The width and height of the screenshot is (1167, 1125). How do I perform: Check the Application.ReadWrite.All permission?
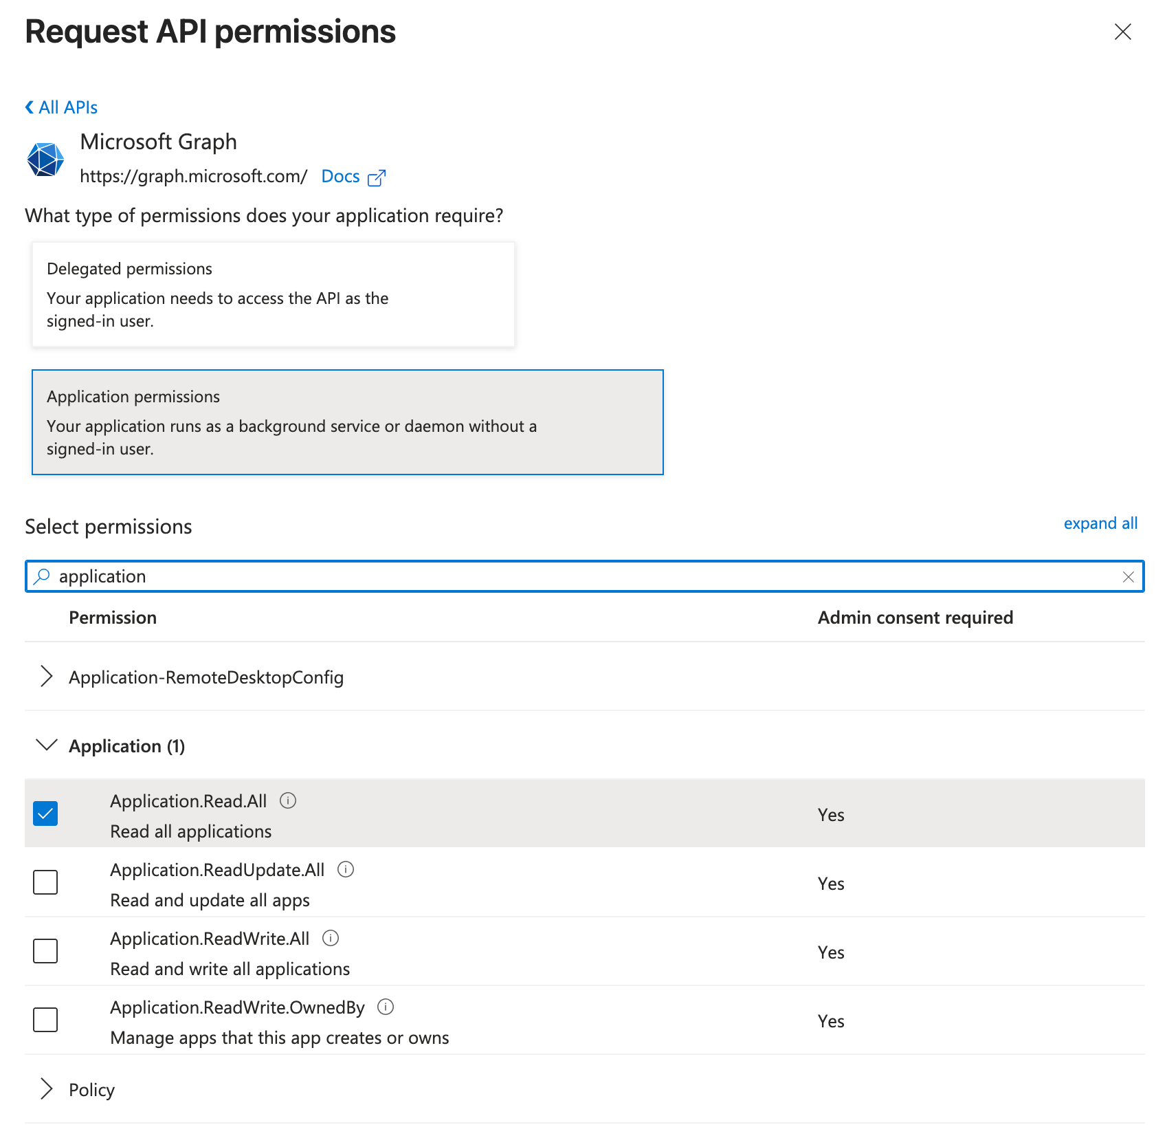coord(45,951)
